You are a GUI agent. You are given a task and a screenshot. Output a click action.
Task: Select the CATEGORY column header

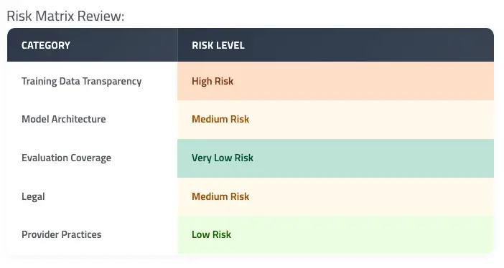coord(46,45)
